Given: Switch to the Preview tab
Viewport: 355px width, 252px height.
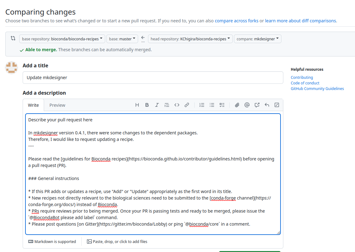Looking at the screenshot, I should pos(57,105).
